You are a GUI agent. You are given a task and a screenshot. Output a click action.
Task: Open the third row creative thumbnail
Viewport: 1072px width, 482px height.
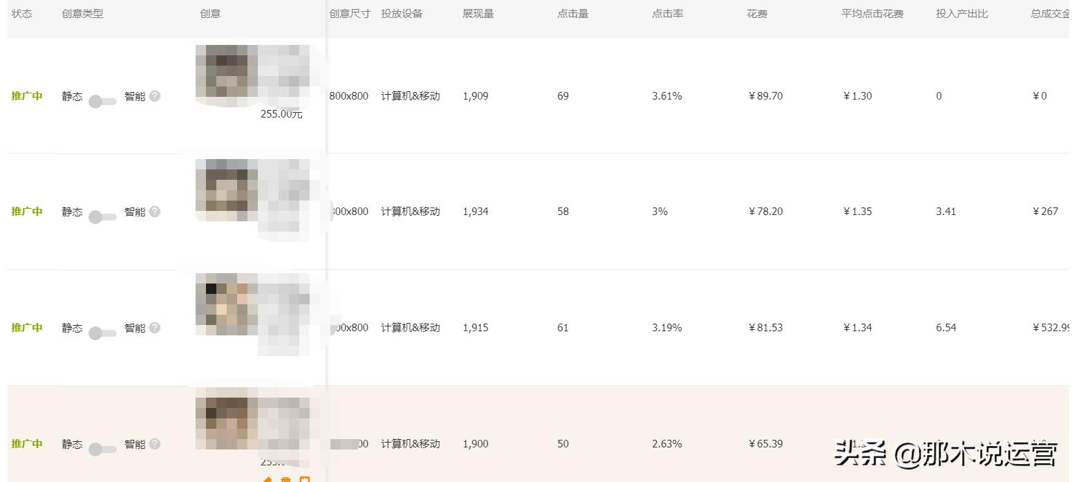(x=225, y=304)
